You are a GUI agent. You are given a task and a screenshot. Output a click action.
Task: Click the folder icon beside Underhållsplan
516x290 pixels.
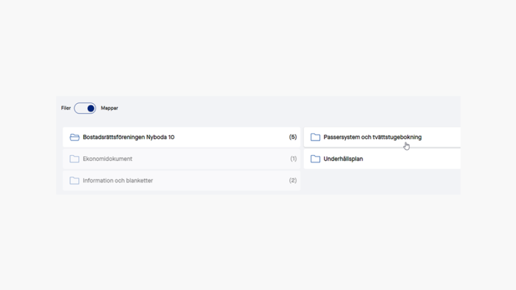click(x=315, y=159)
